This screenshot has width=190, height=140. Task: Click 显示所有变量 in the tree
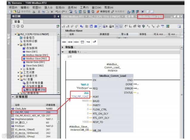[x=34, y=83]
